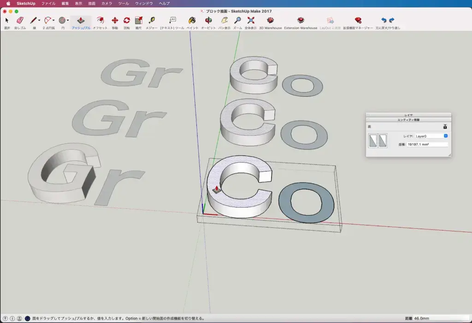Click the back face material swatch
Viewport: 472px width, 323px height.
point(383,141)
